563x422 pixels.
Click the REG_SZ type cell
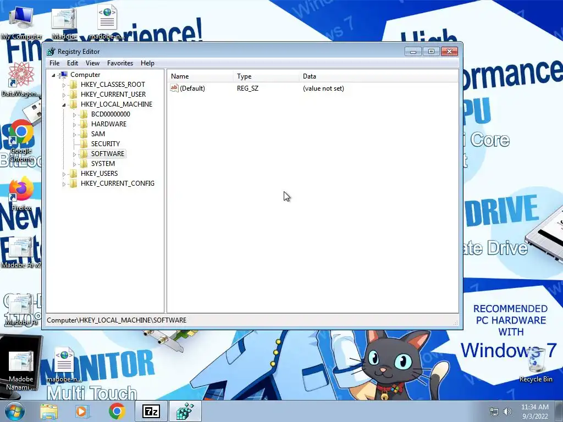click(247, 88)
